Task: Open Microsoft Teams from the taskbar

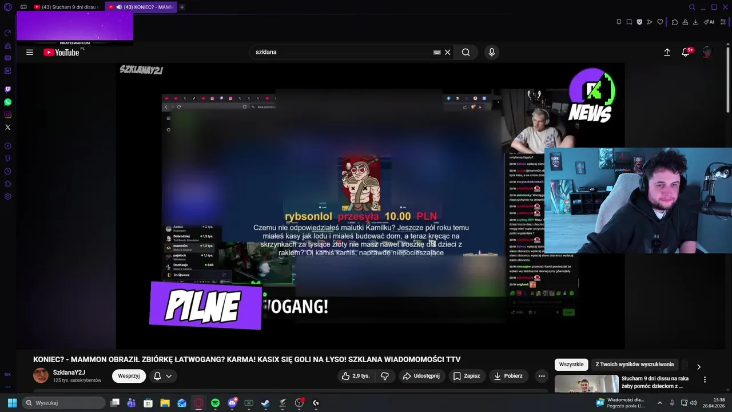Action: (131, 403)
